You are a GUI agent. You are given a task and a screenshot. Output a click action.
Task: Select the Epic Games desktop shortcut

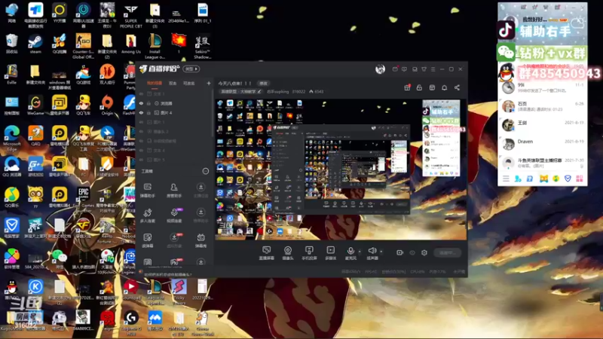coord(83,200)
